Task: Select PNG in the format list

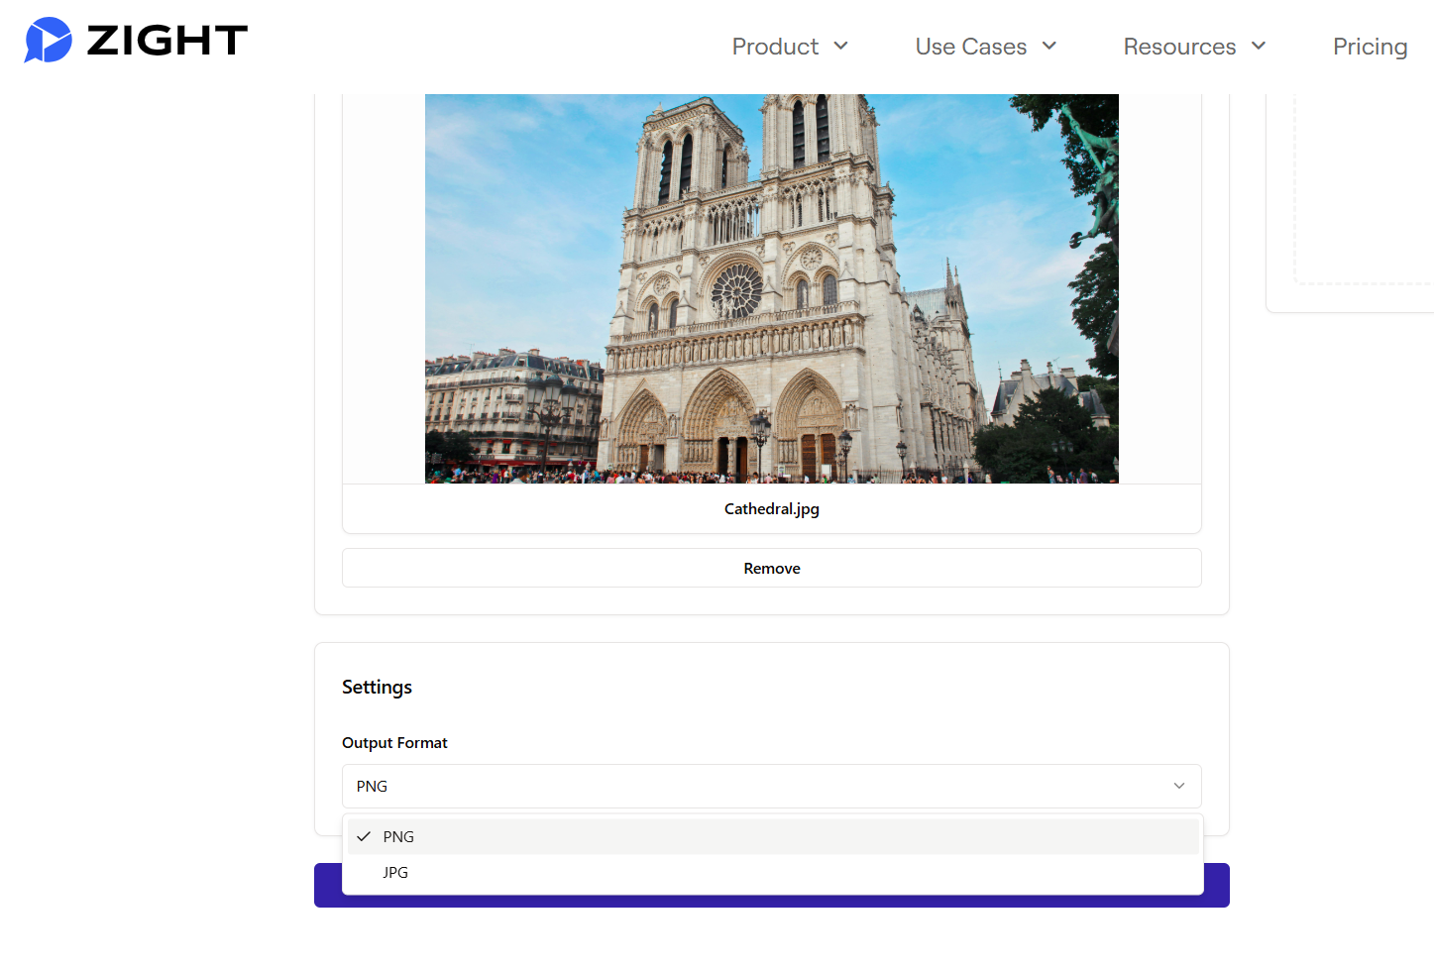Action: point(773,836)
